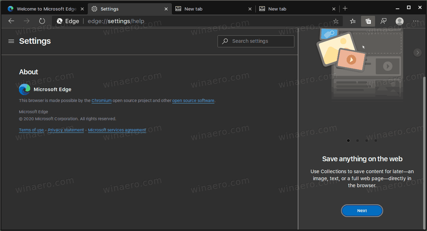Image resolution: width=427 pixels, height=231 pixels.
Task: Click the copyright text "© 2020 Microsoft Corporation"
Action: (49, 119)
